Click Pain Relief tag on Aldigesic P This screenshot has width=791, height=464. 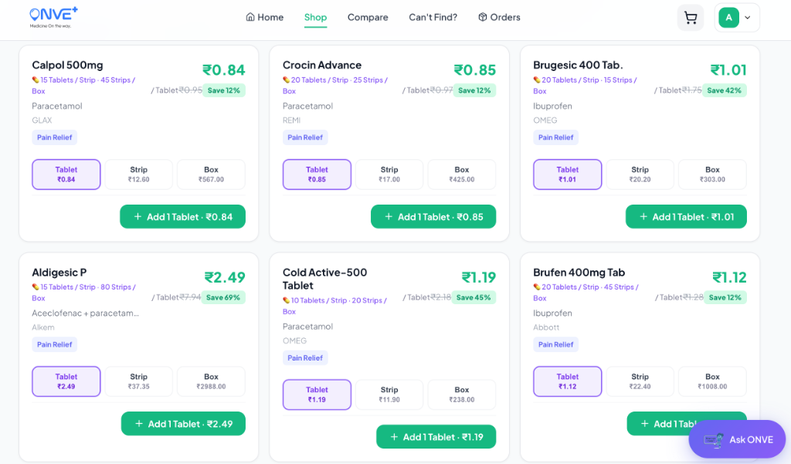tap(55, 344)
